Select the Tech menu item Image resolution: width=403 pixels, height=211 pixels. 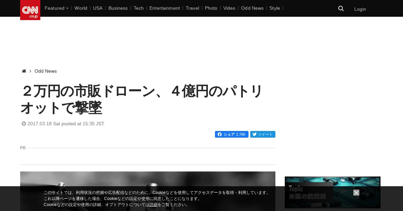[x=139, y=8]
